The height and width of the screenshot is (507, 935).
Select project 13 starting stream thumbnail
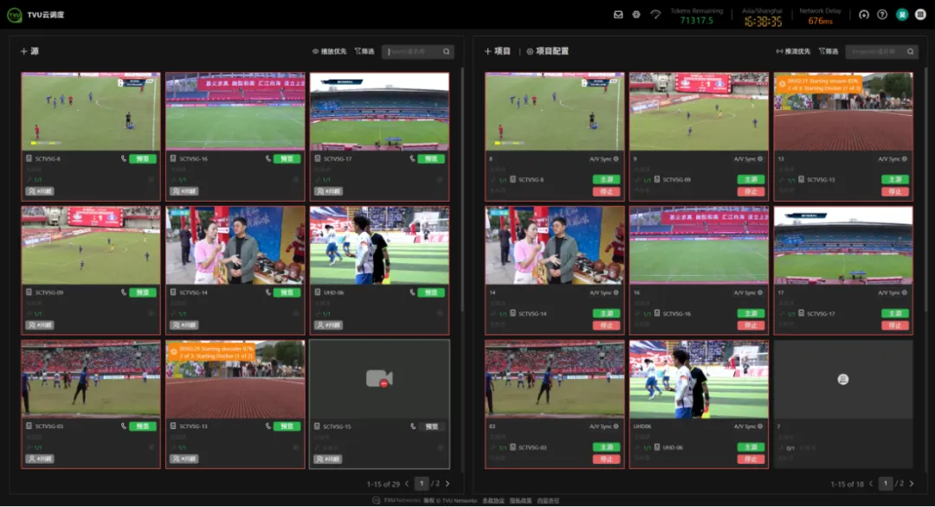843,112
